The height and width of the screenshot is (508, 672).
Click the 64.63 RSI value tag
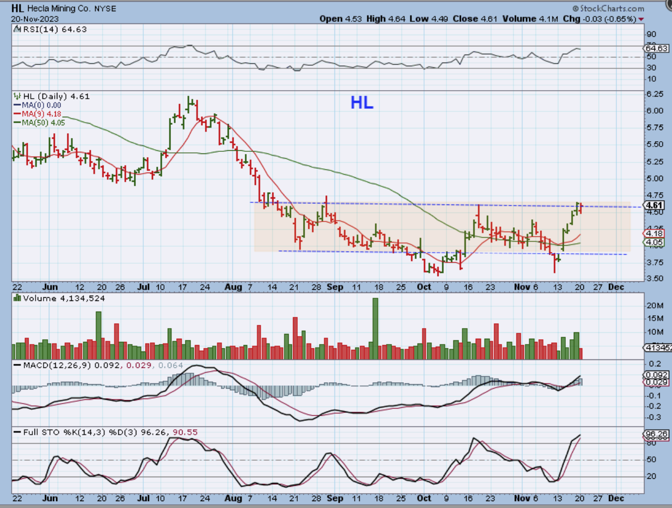pos(656,48)
